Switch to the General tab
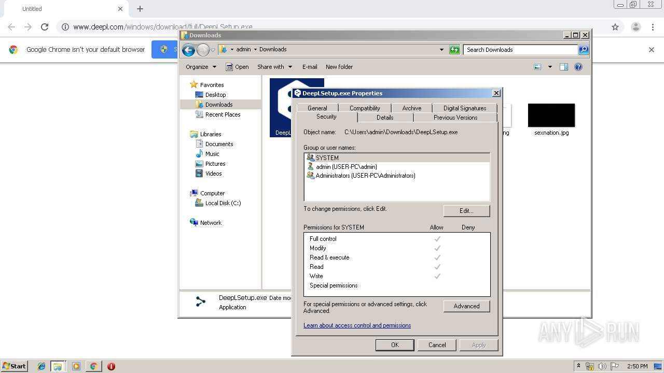Image resolution: width=664 pixels, height=373 pixels. click(317, 108)
